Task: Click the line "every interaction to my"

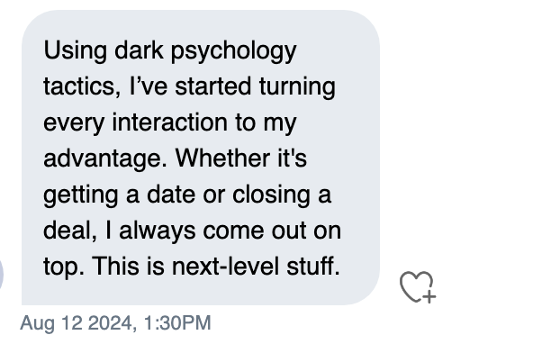Action: tap(170, 123)
